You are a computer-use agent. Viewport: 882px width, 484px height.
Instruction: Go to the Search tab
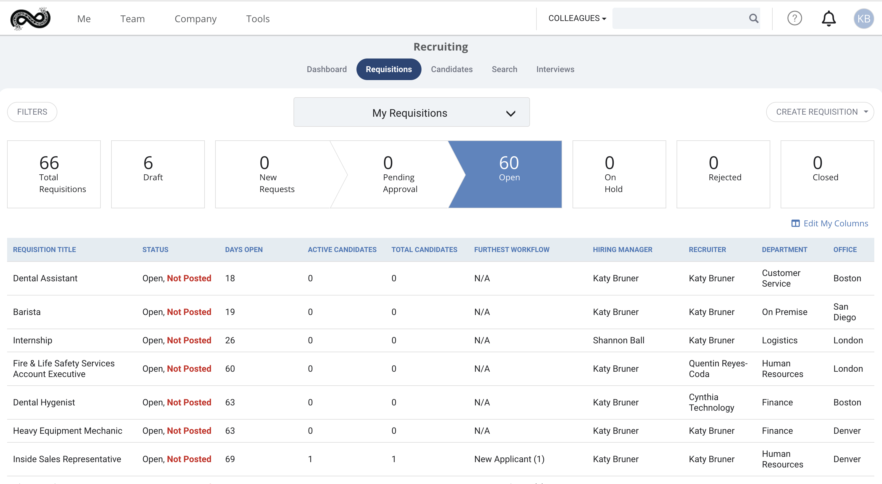pos(504,69)
